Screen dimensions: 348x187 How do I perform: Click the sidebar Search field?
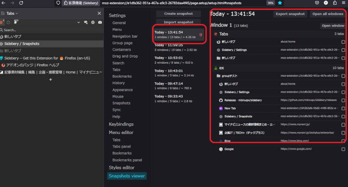point(52,30)
